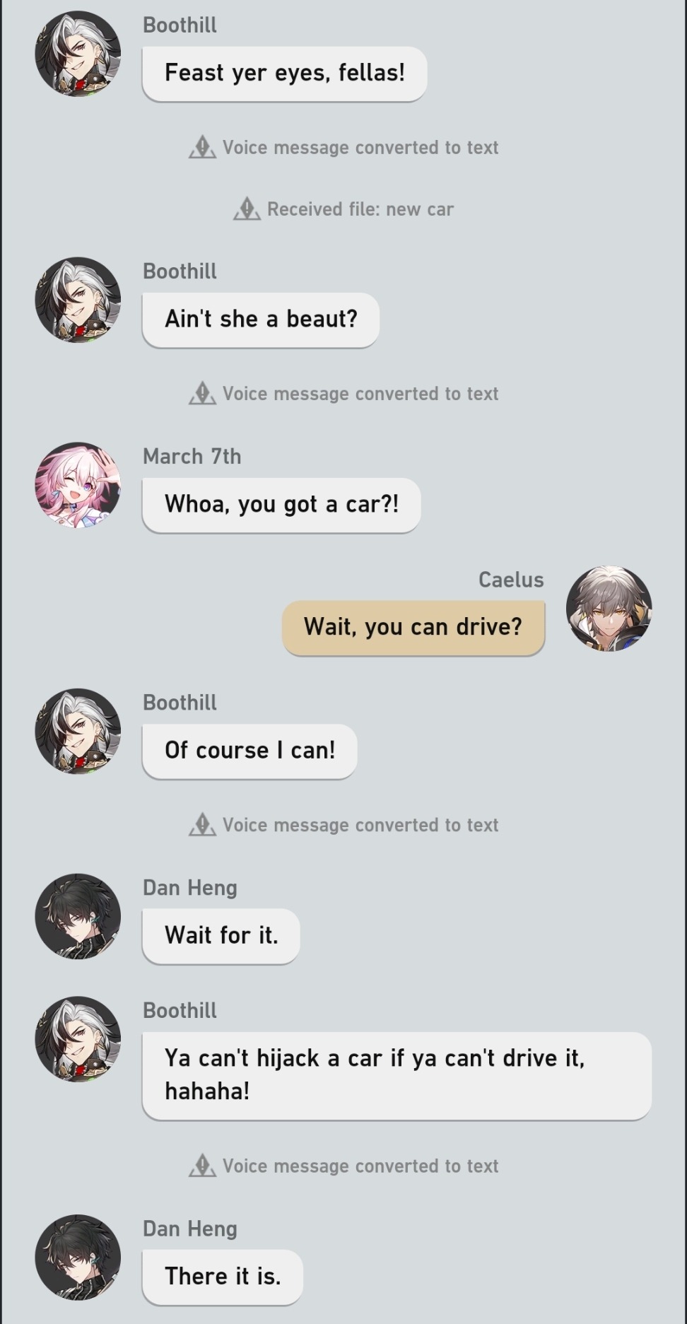Tap the 'Voice message converted' notice under hijack message
The image size is (687, 1324).
click(x=343, y=1166)
